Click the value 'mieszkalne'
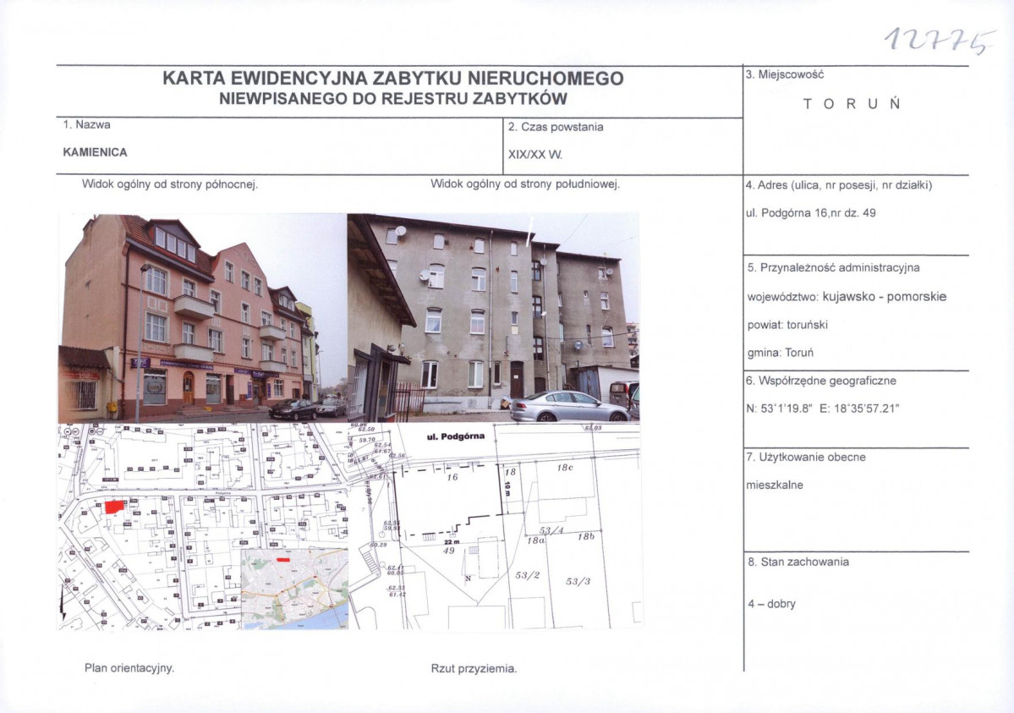The height and width of the screenshot is (713, 1014). pyautogui.click(x=774, y=485)
